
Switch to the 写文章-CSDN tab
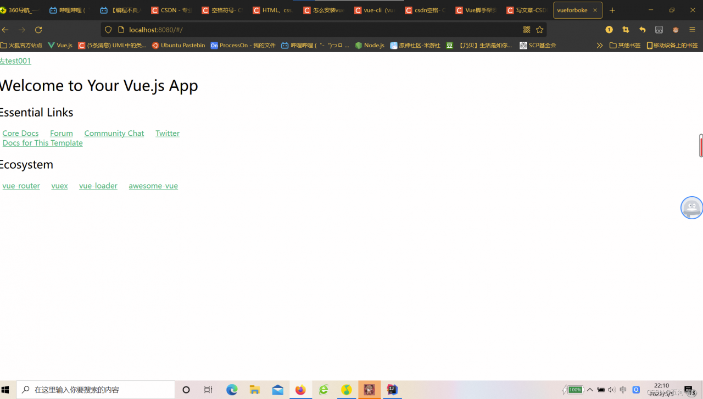pos(526,10)
